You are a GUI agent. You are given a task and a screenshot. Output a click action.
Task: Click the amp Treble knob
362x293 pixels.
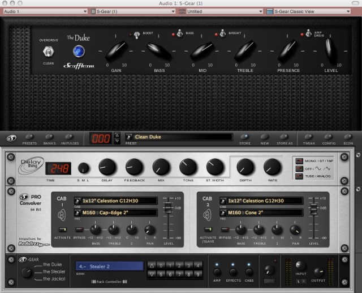pyautogui.click(x=245, y=51)
